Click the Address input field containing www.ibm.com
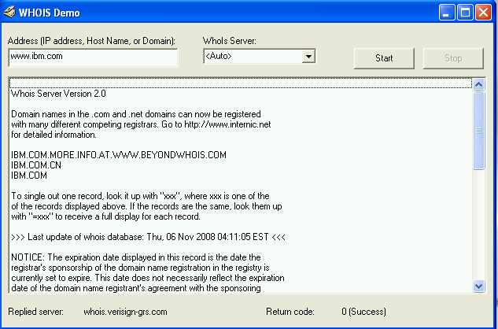The height and width of the screenshot is (329, 498). coord(93,57)
